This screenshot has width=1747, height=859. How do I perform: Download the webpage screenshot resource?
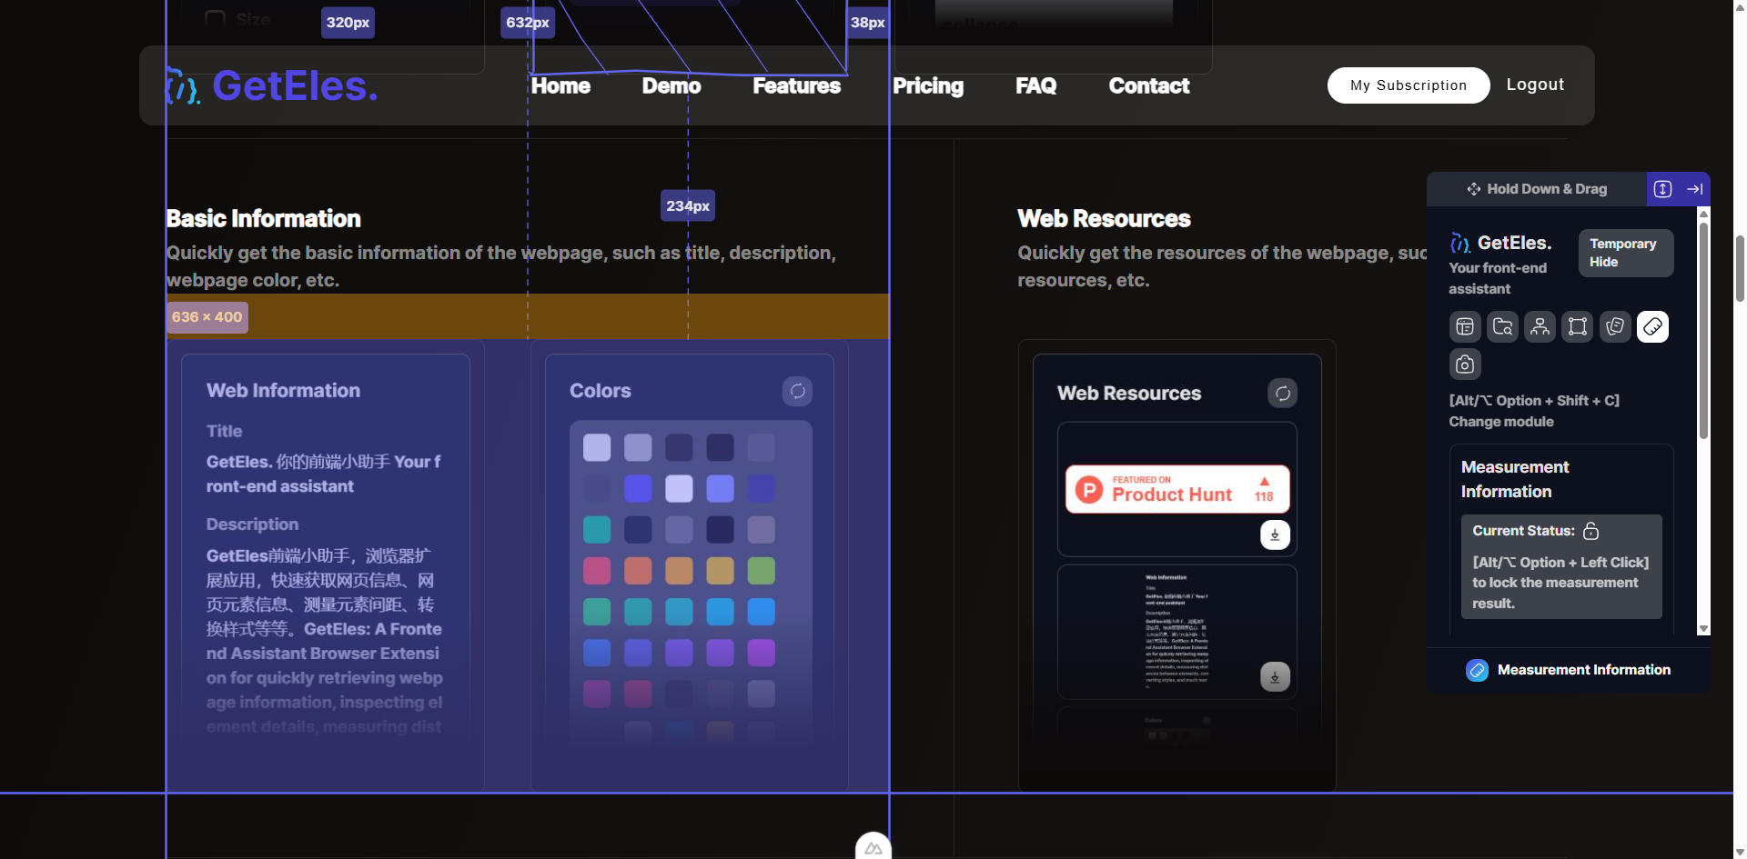pos(1275,676)
